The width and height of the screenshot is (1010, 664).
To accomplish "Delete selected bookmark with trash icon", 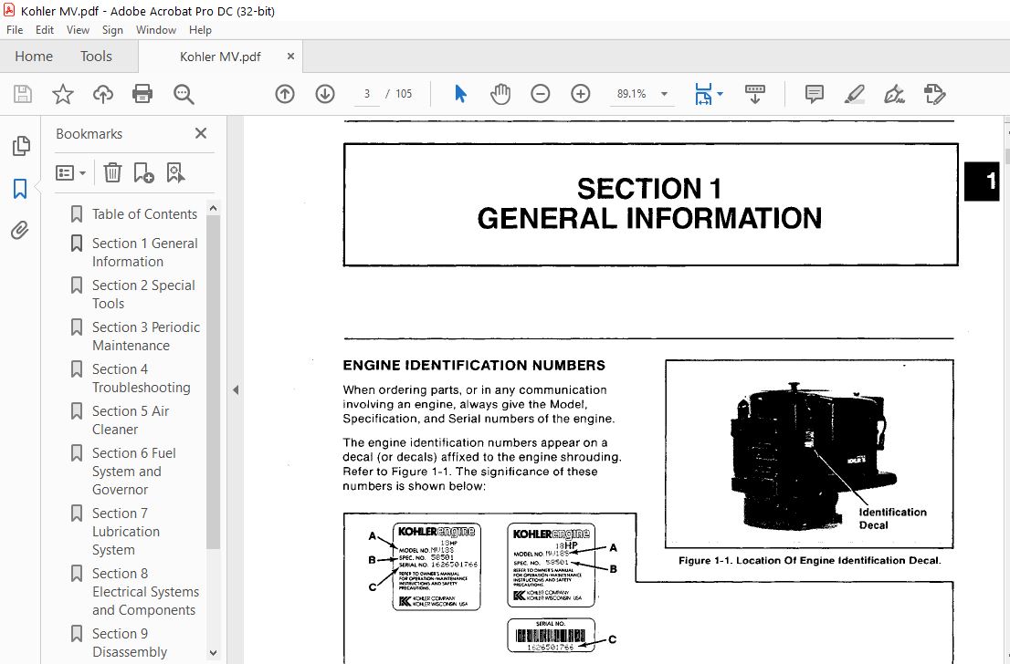I will [112, 172].
